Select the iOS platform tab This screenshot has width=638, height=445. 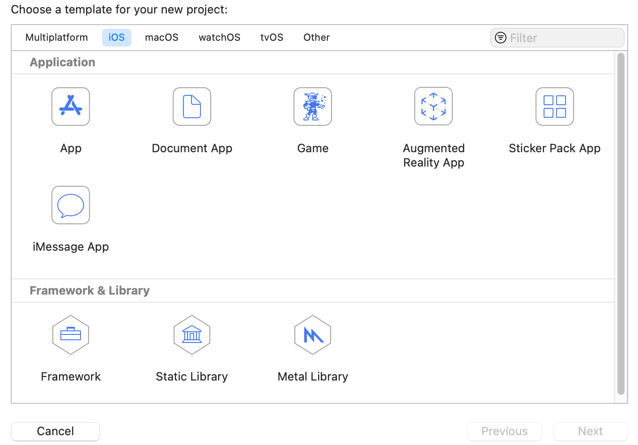coord(117,38)
